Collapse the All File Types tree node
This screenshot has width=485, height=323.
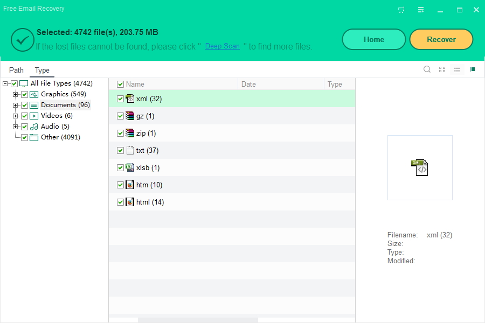click(x=5, y=83)
